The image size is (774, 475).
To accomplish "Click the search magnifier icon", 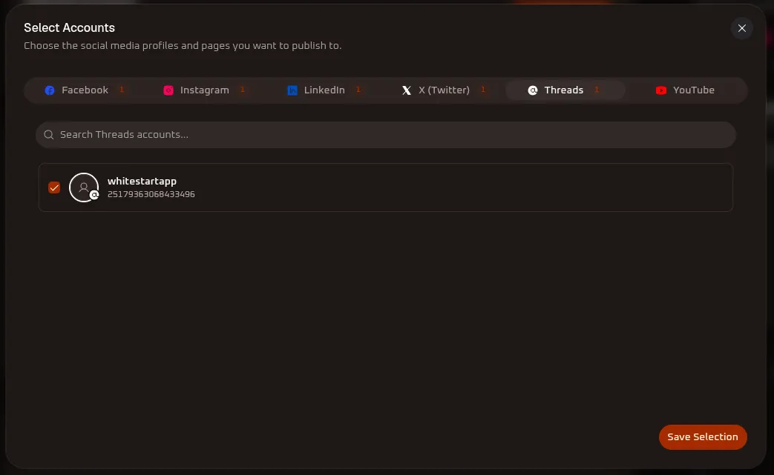I will pos(48,135).
